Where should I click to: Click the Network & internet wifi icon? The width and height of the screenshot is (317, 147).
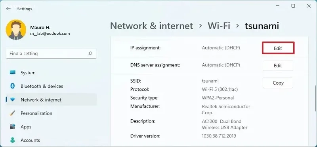point(13,100)
